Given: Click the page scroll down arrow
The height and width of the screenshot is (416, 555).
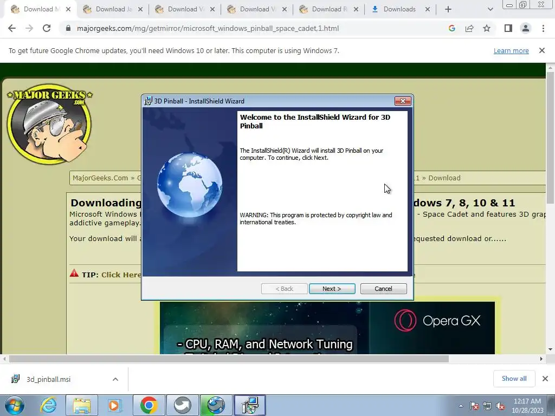Looking at the screenshot, I should tap(550, 349).
